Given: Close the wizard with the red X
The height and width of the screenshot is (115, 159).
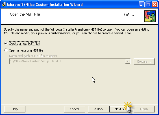Looking at the screenshot, I should 154,5.
